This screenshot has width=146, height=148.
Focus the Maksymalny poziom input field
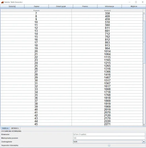[109, 138]
